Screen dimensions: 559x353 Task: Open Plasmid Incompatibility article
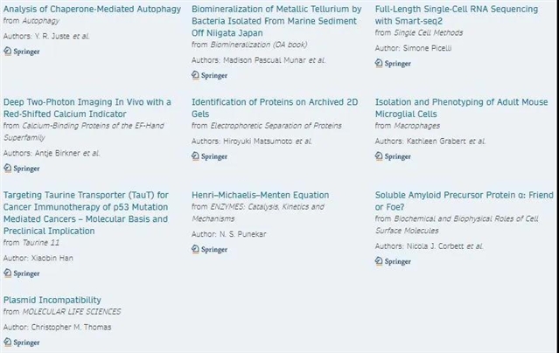tap(52, 300)
